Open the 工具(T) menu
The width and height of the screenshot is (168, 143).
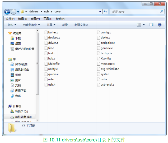tap(48, 19)
